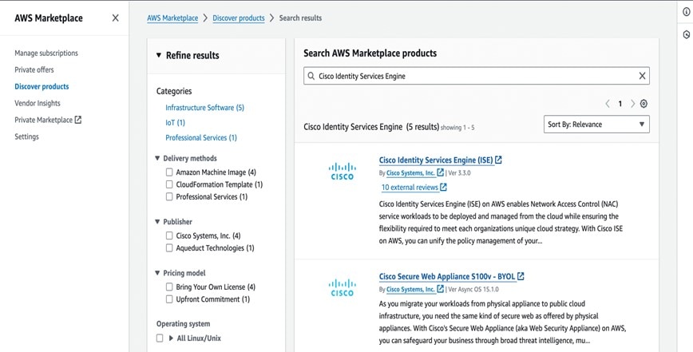
Task: Click Cisco logo of Secure Web Appliance product
Action: pyautogui.click(x=342, y=287)
